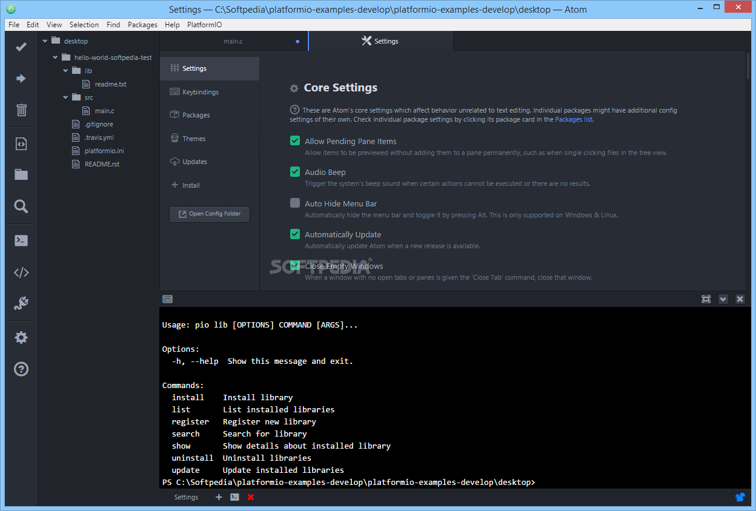Viewport: 756px width, 511px height.
Task: Select the Settings tab in editor
Action: (380, 41)
